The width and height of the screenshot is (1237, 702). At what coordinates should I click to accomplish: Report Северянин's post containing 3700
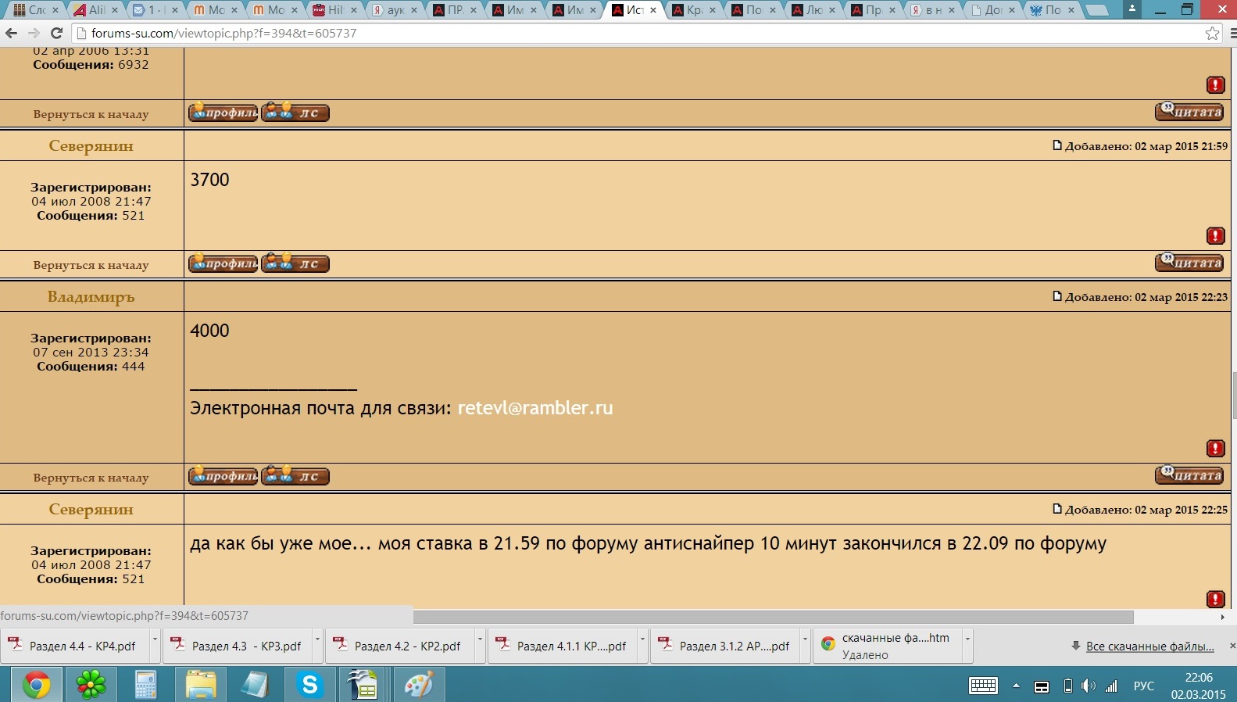1215,235
